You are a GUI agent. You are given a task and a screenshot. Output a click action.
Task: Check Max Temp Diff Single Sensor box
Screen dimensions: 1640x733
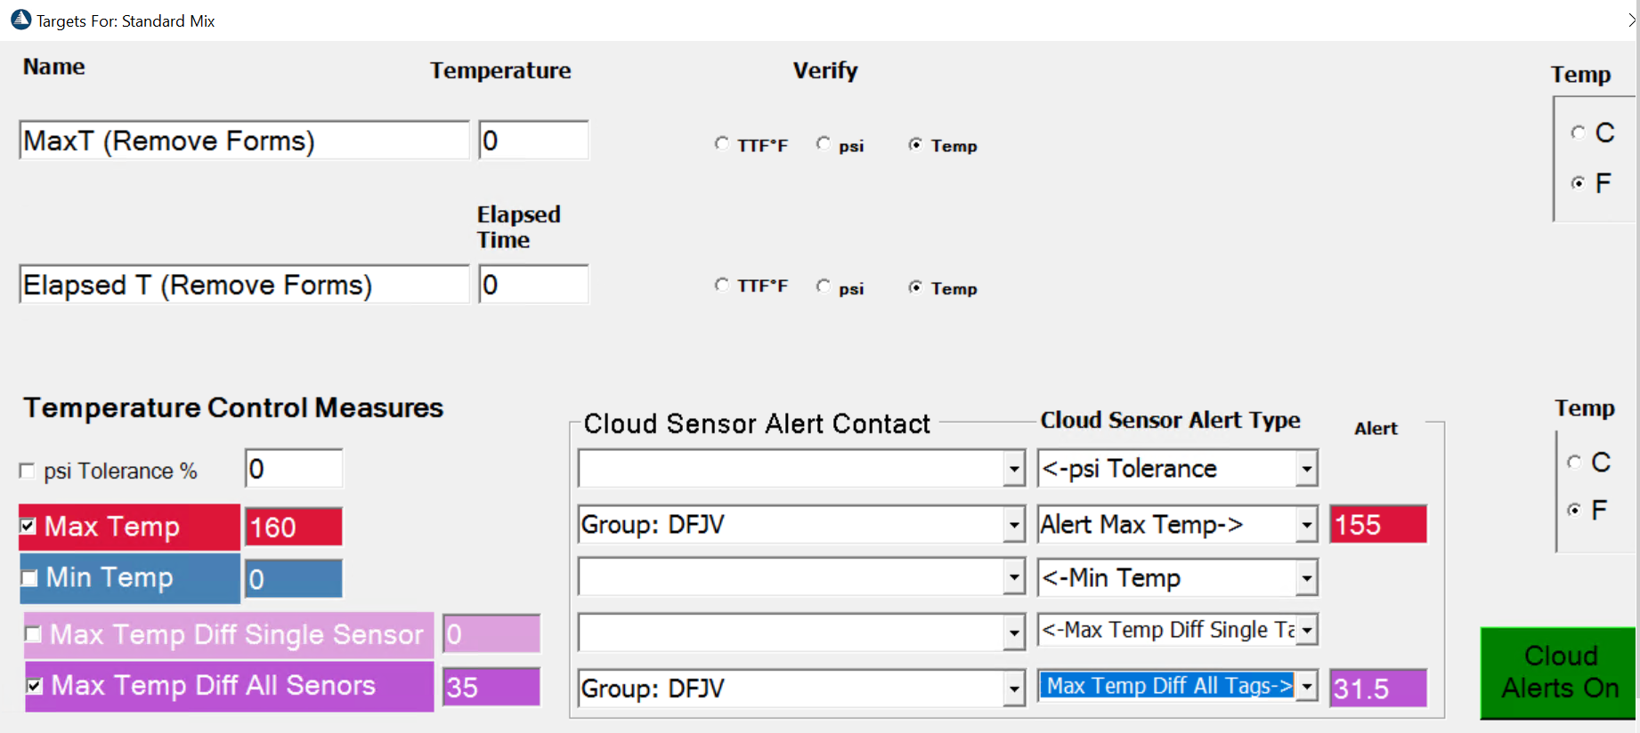[x=34, y=634]
